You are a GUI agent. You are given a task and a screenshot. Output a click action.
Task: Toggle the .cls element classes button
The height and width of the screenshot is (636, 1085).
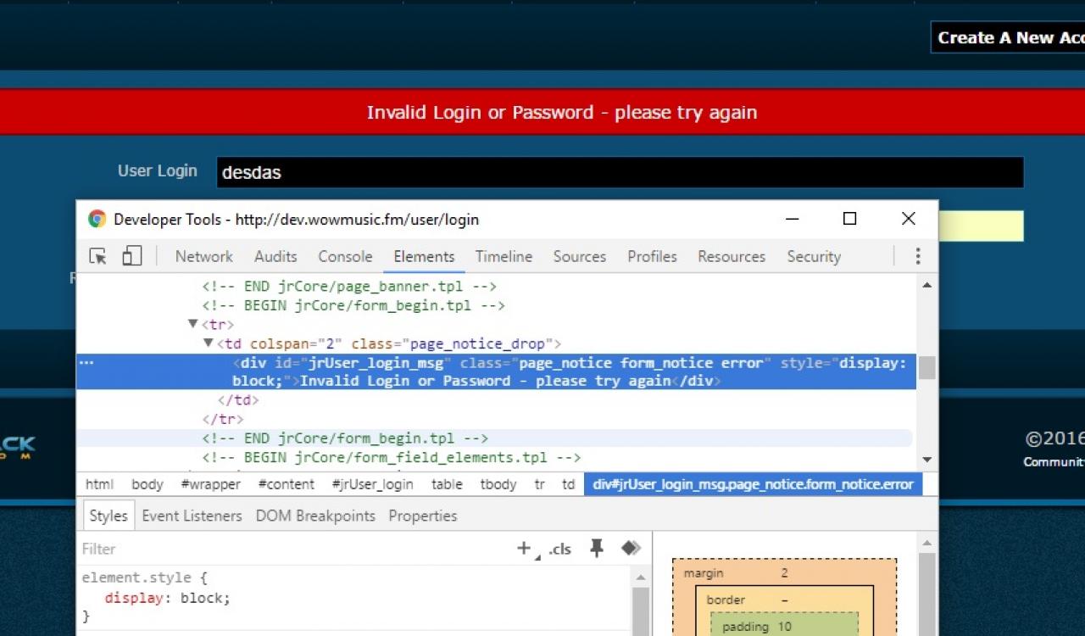pos(559,549)
